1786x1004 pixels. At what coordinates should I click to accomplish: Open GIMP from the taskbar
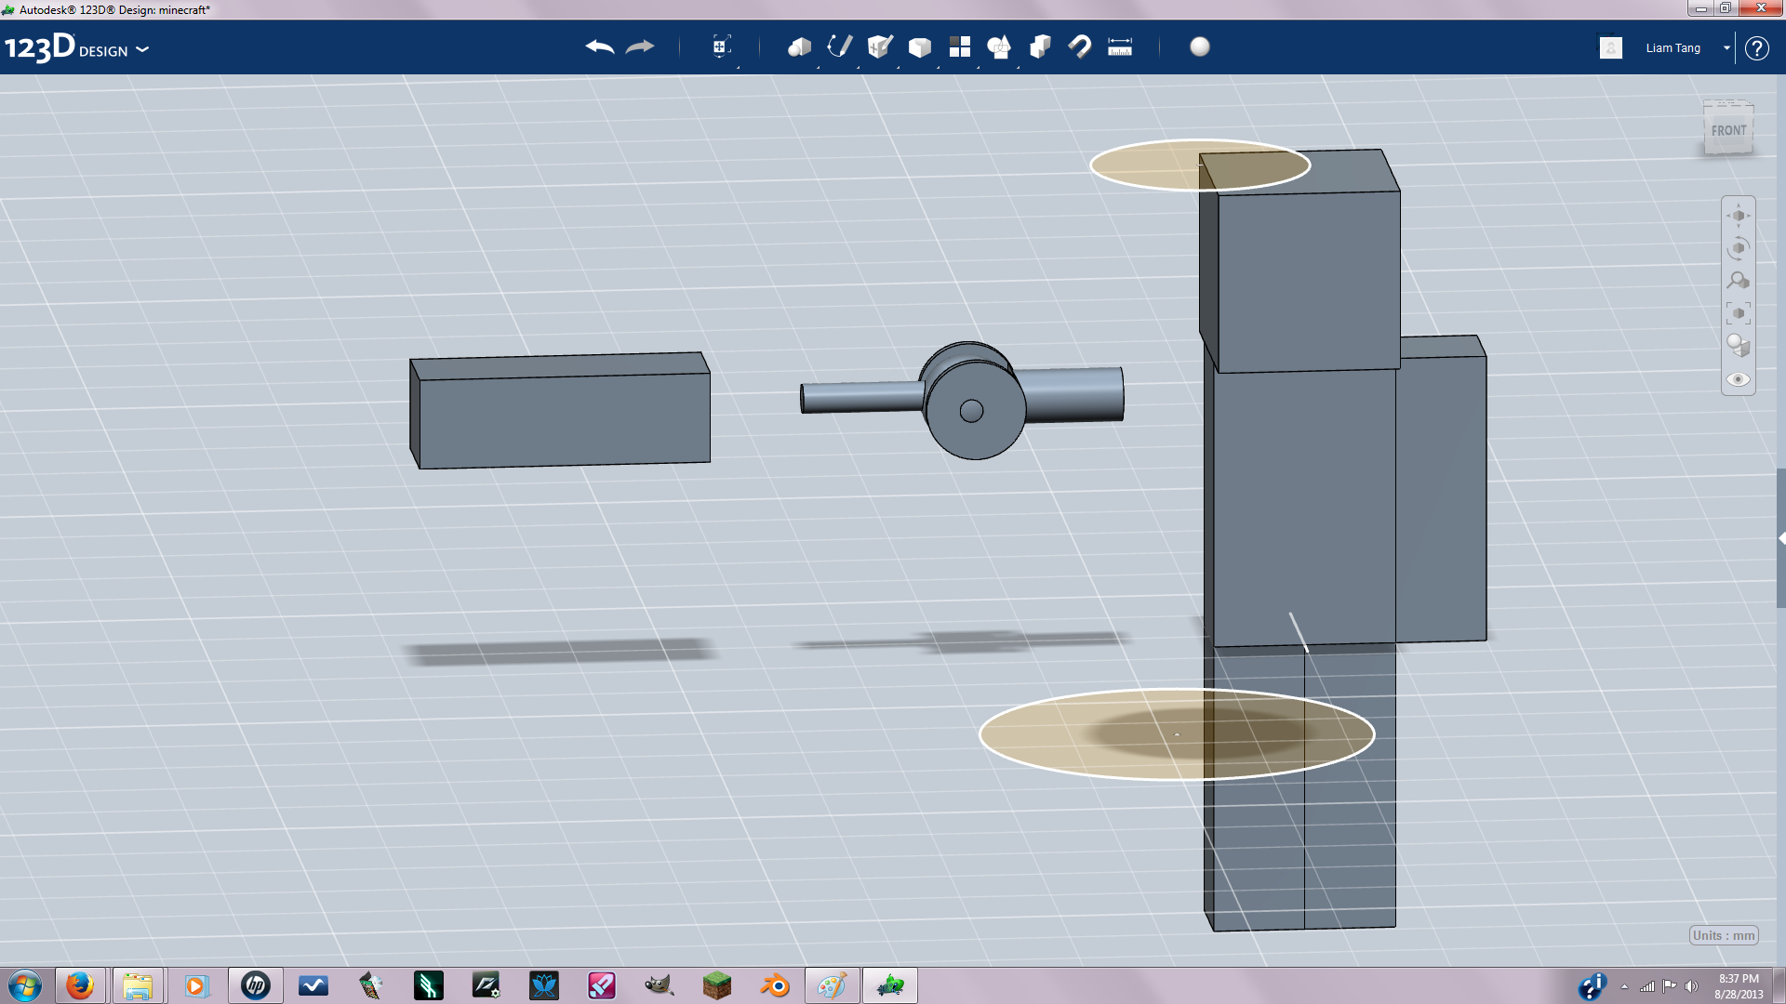pyautogui.click(x=660, y=985)
